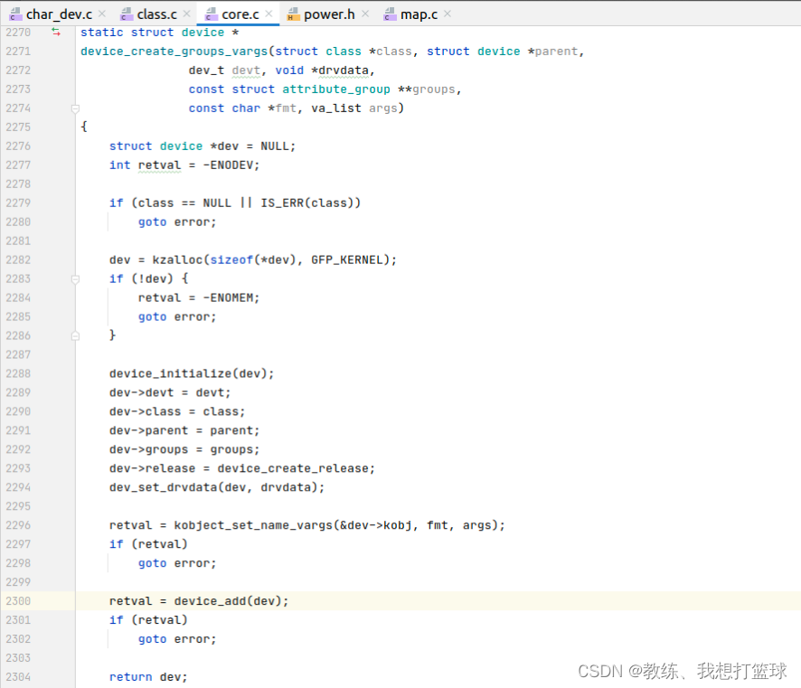The width and height of the screenshot is (801, 688).
Task: Click the kzalloc call on line 2282
Action: (177, 260)
